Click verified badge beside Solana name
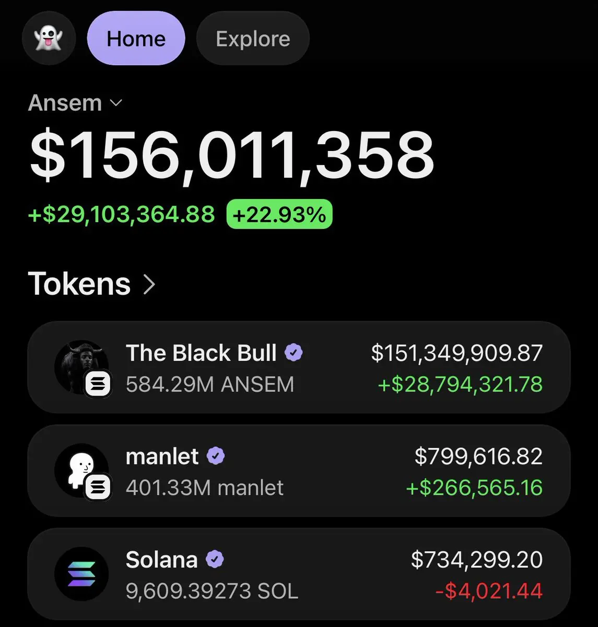This screenshot has height=627, width=598. [215, 560]
